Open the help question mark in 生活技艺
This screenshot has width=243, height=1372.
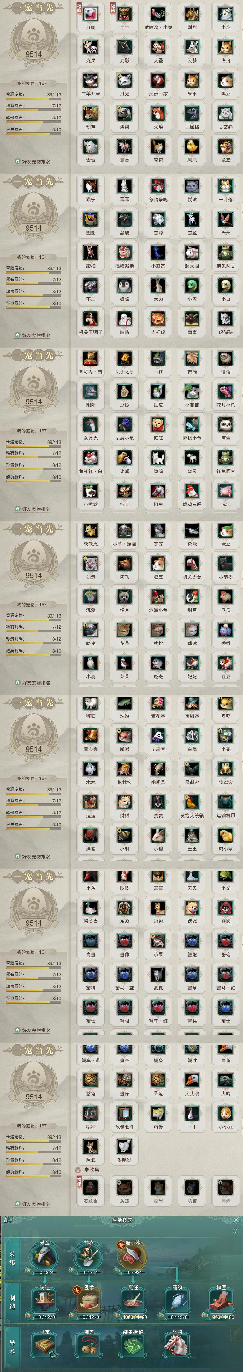point(235,1230)
